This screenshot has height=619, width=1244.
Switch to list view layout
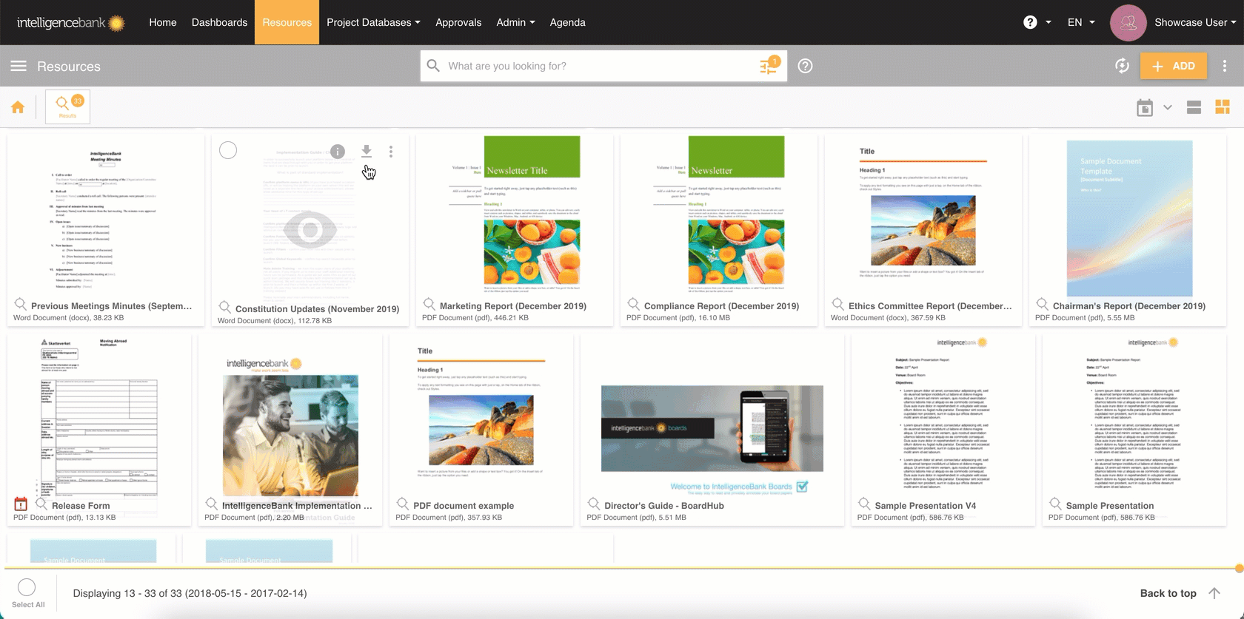click(1194, 108)
